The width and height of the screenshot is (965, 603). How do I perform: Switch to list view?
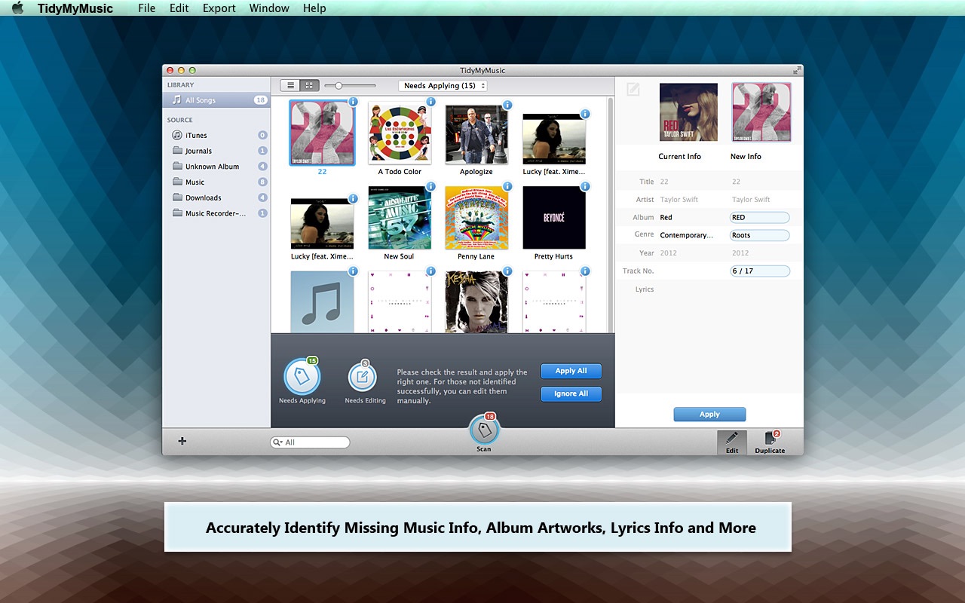289,86
